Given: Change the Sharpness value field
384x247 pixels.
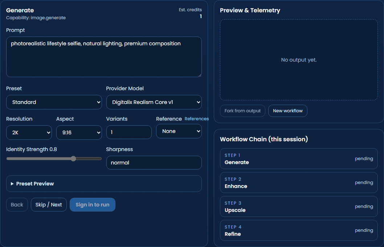Looking at the screenshot, I should point(154,163).
